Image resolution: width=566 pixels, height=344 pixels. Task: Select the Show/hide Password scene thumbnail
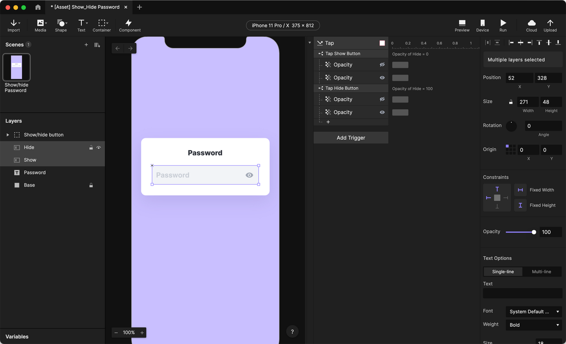click(17, 67)
